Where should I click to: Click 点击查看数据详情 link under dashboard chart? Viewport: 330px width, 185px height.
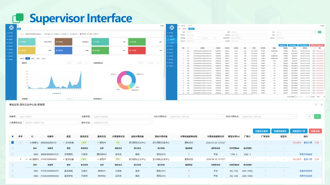click(57, 93)
